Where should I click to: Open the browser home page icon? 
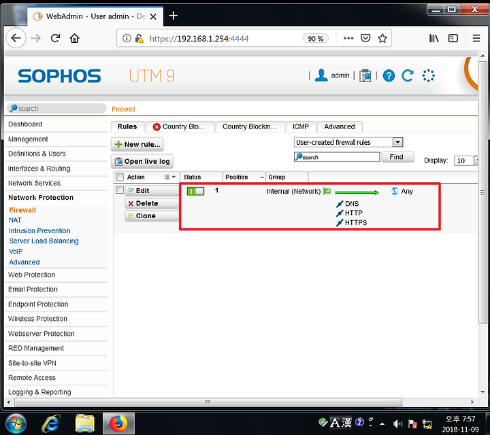(x=74, y=38)
